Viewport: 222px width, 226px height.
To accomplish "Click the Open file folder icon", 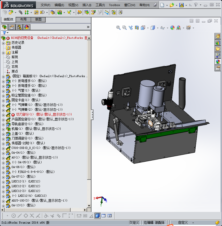I will tap(172, 5).
